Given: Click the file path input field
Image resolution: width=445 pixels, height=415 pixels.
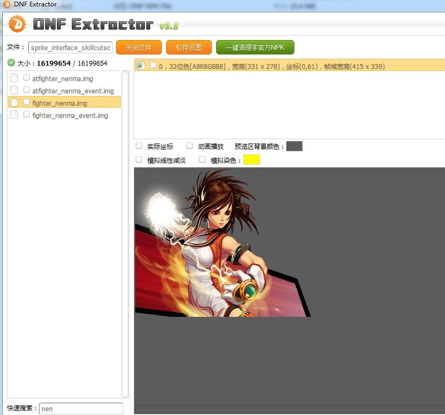Looking at the screenshot, I should click(x=70, y=47).
